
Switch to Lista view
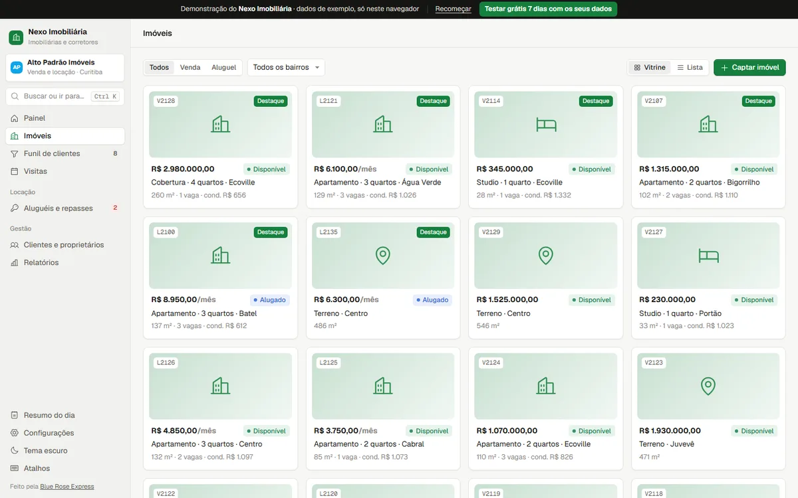[690, 68]
